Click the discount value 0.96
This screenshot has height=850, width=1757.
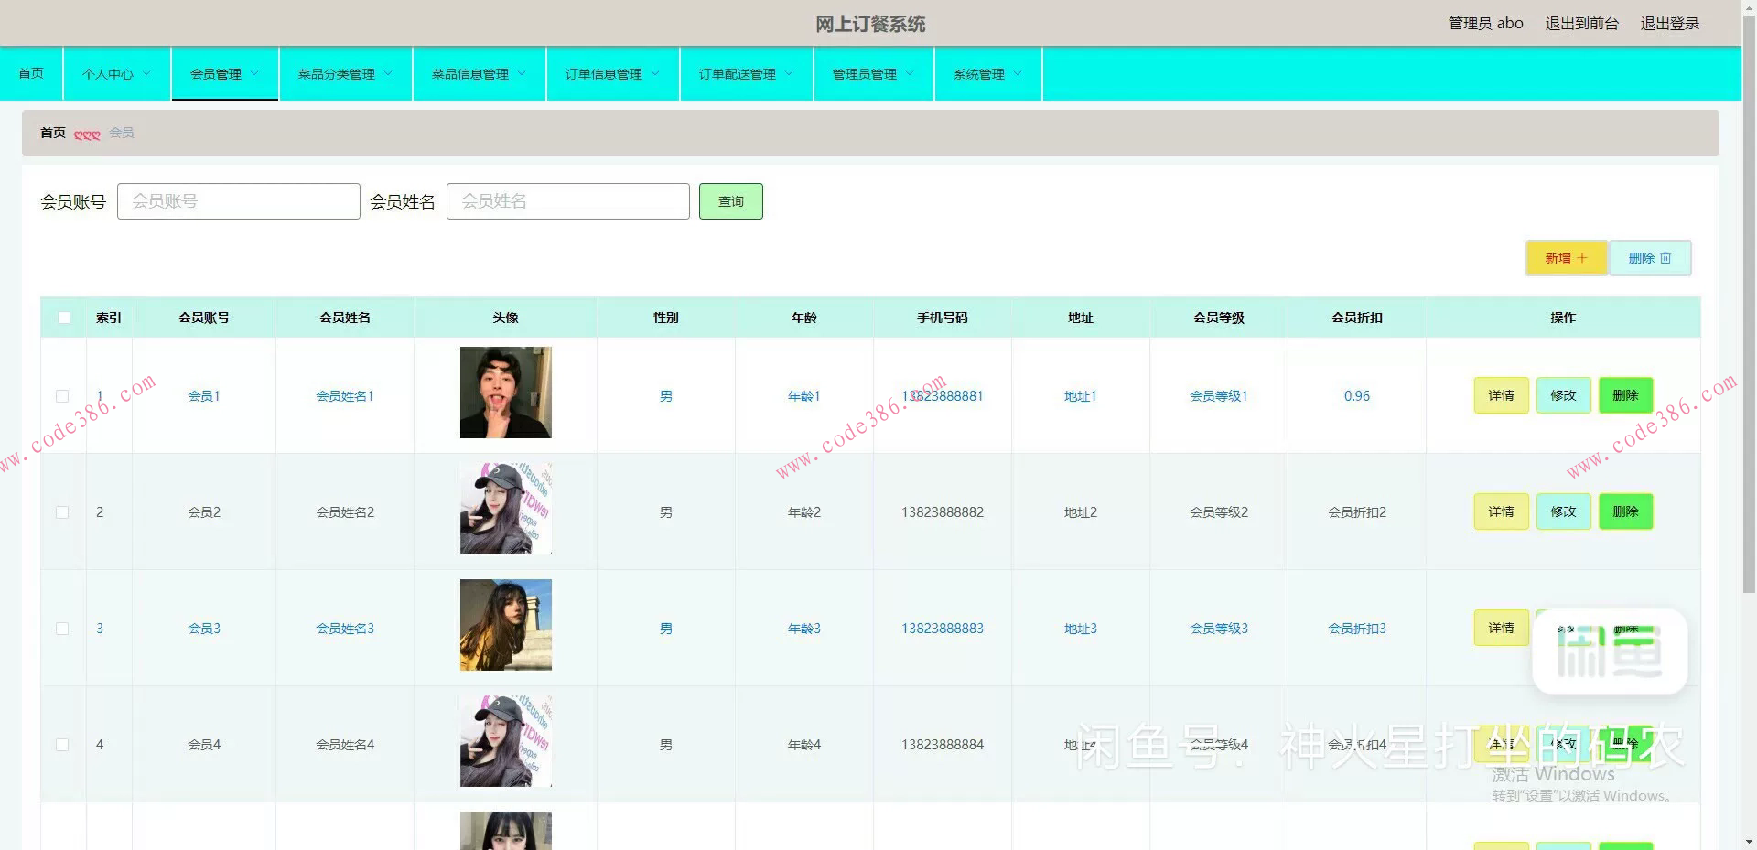coord(1357,396)
